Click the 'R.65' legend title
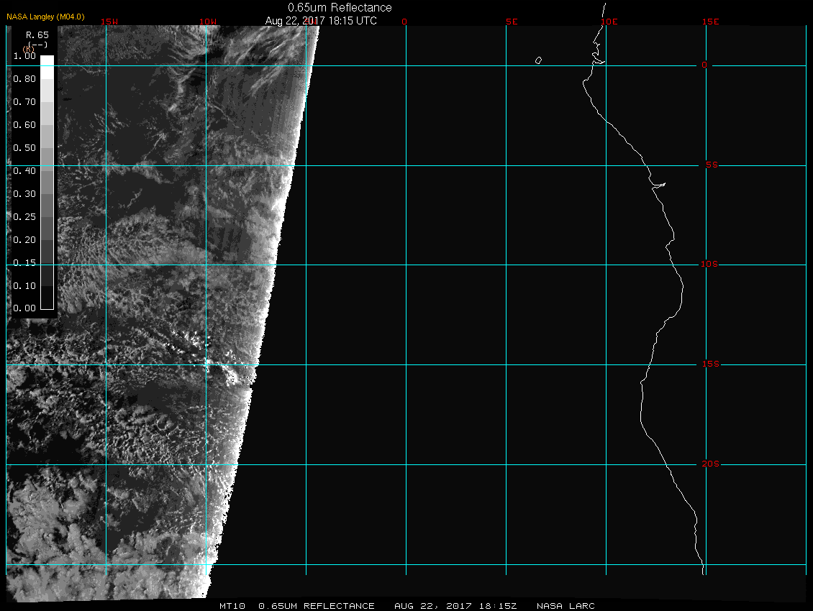The image size is (813, 611). (x=37, y=35)
